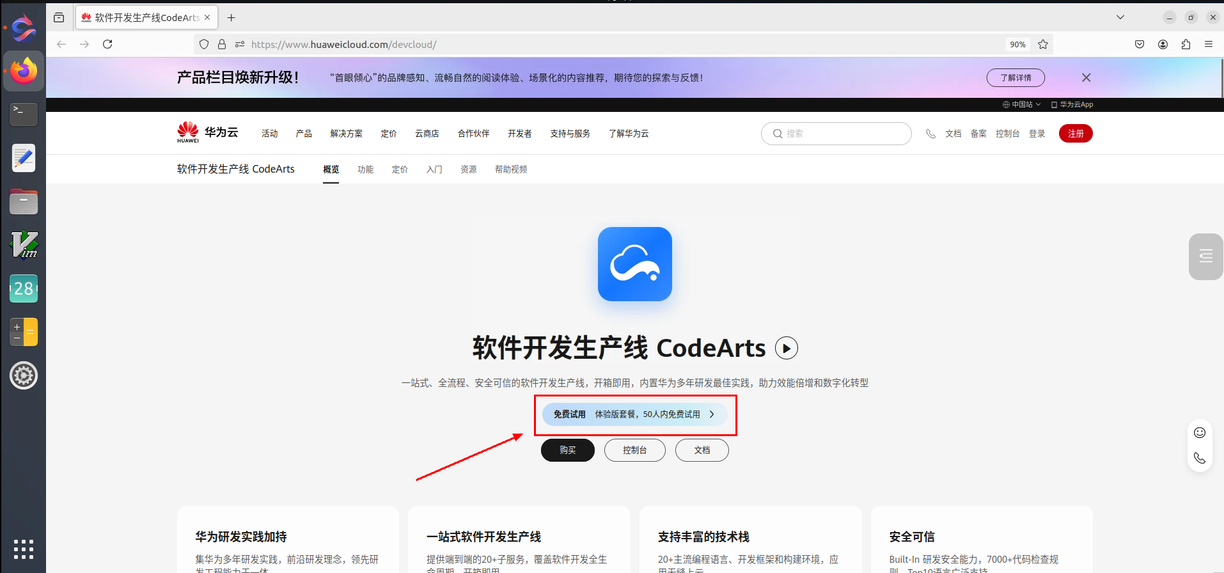Open the 支持与服务 menu

570,134
